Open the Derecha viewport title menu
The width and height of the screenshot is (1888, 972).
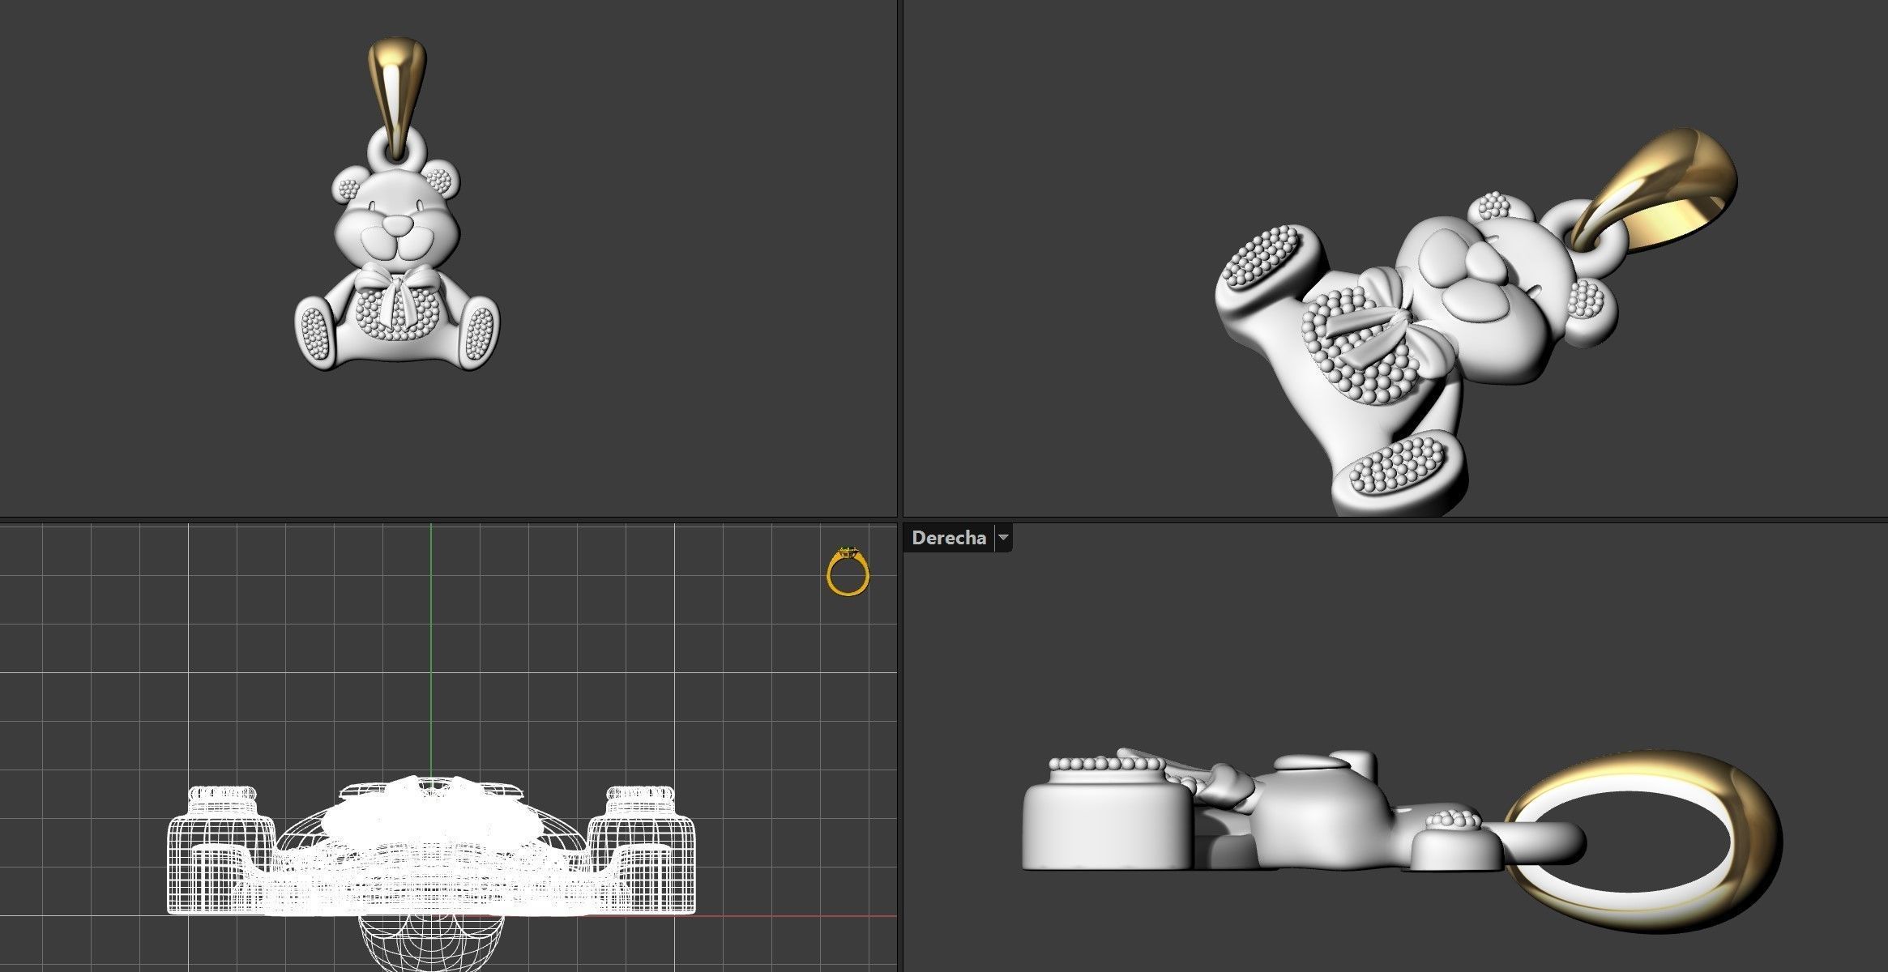click(x=949, y=538)
